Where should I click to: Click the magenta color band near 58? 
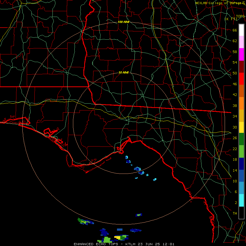241,54
